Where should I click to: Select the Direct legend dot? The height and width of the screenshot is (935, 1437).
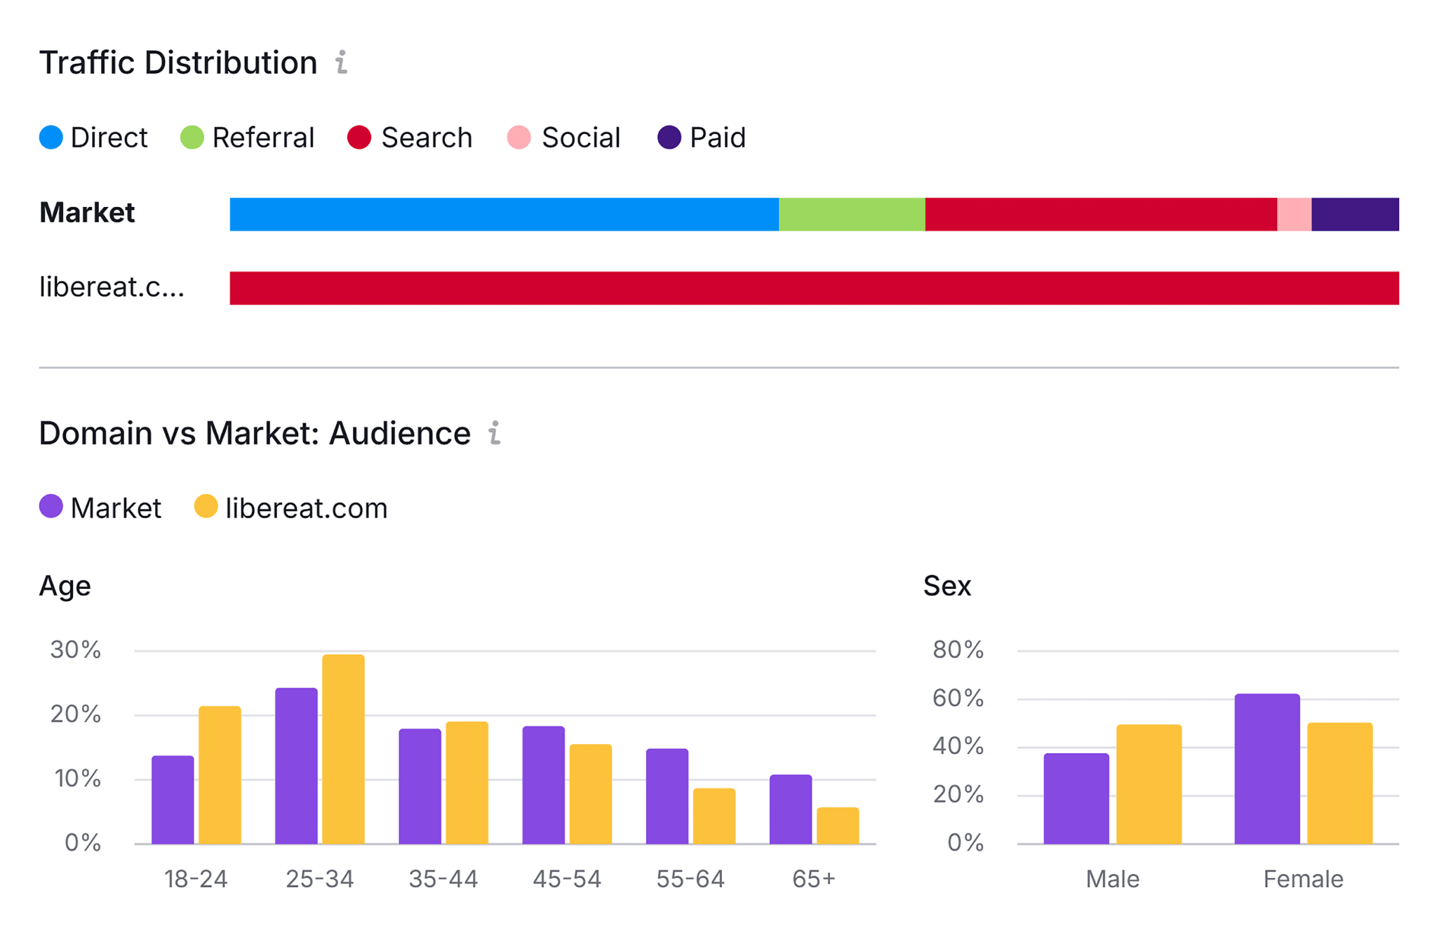(x=51, y=138)
